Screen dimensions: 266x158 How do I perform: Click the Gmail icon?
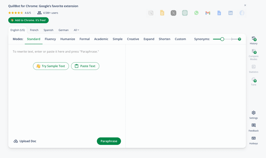coord(208,13)
